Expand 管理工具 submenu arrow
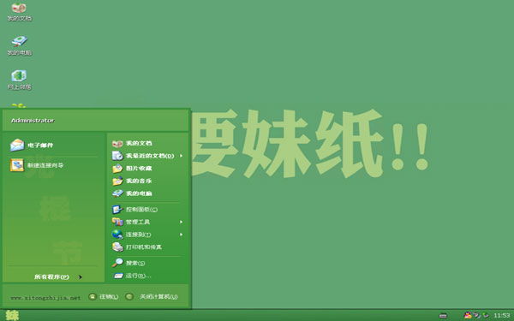The width and height of the screenshot is (514, 321). [181, 222]
